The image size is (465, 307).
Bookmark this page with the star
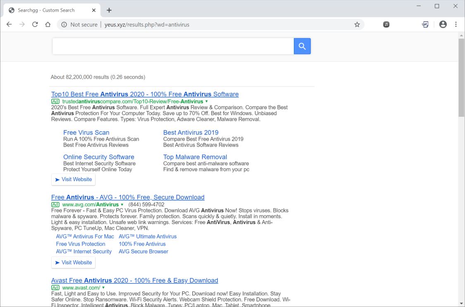pos(357,25)
